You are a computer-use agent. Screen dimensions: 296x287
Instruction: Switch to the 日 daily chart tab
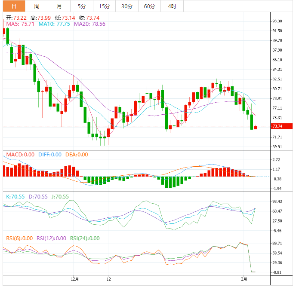click(x=14, y=6)
